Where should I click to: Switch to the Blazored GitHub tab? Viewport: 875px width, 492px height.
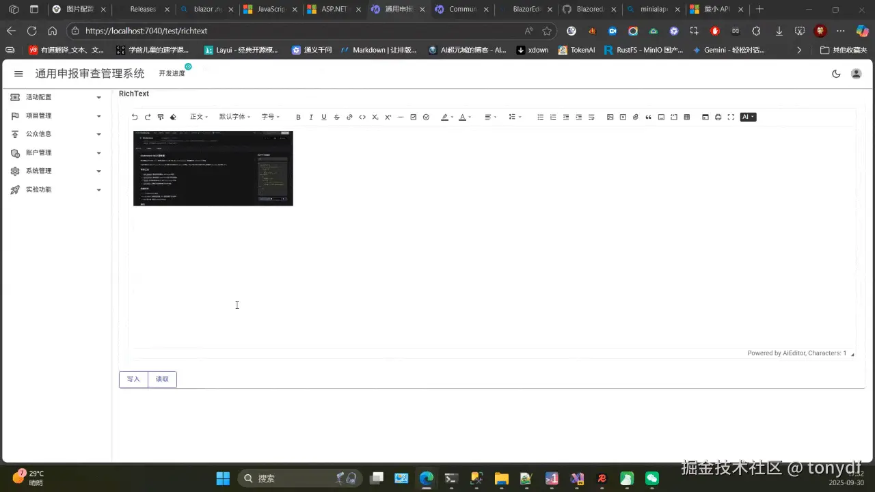(x=589, y=10)
